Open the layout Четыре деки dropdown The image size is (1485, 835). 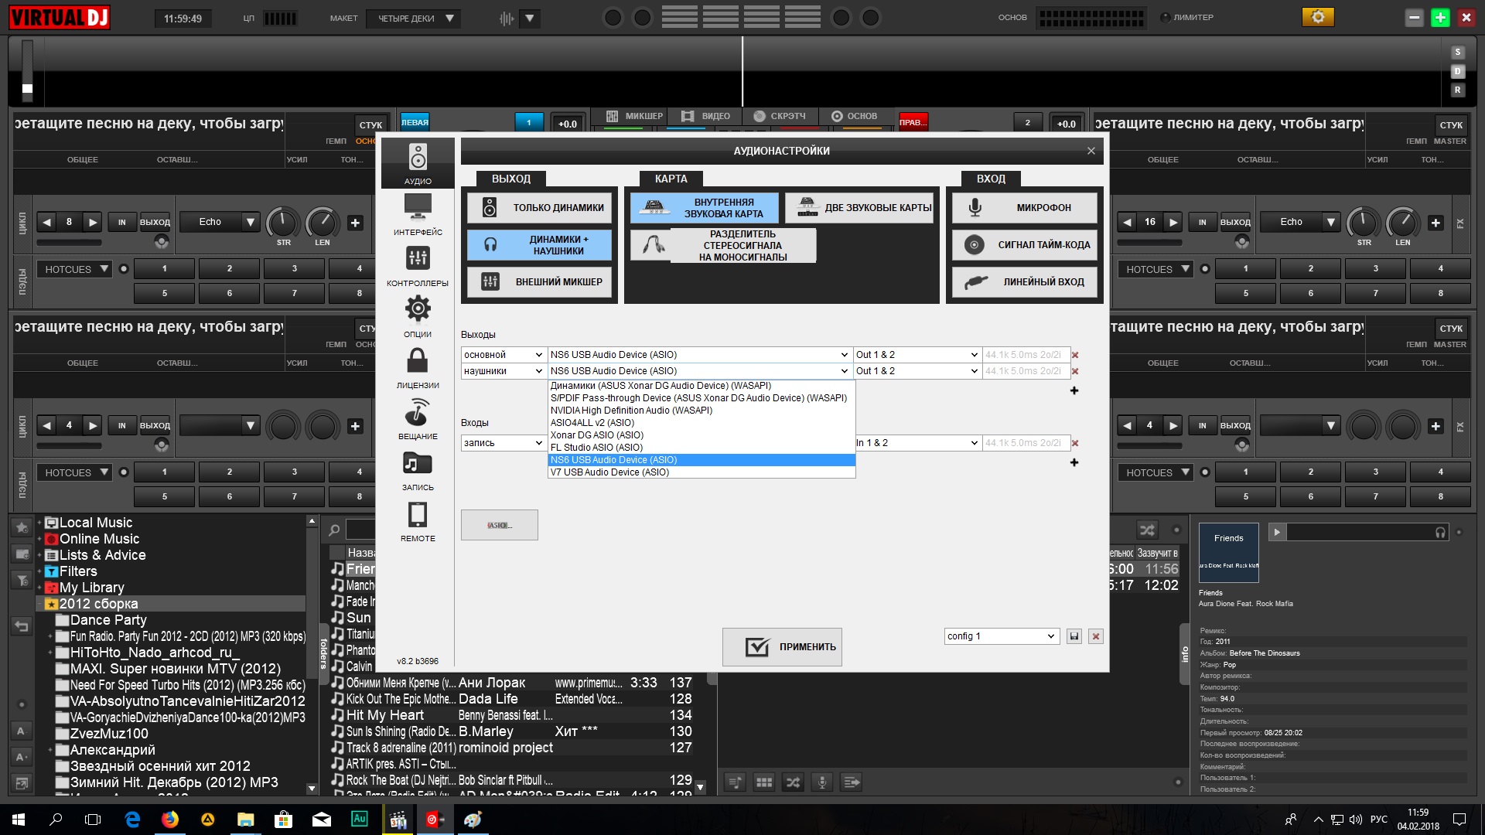(x=414, y=19)
